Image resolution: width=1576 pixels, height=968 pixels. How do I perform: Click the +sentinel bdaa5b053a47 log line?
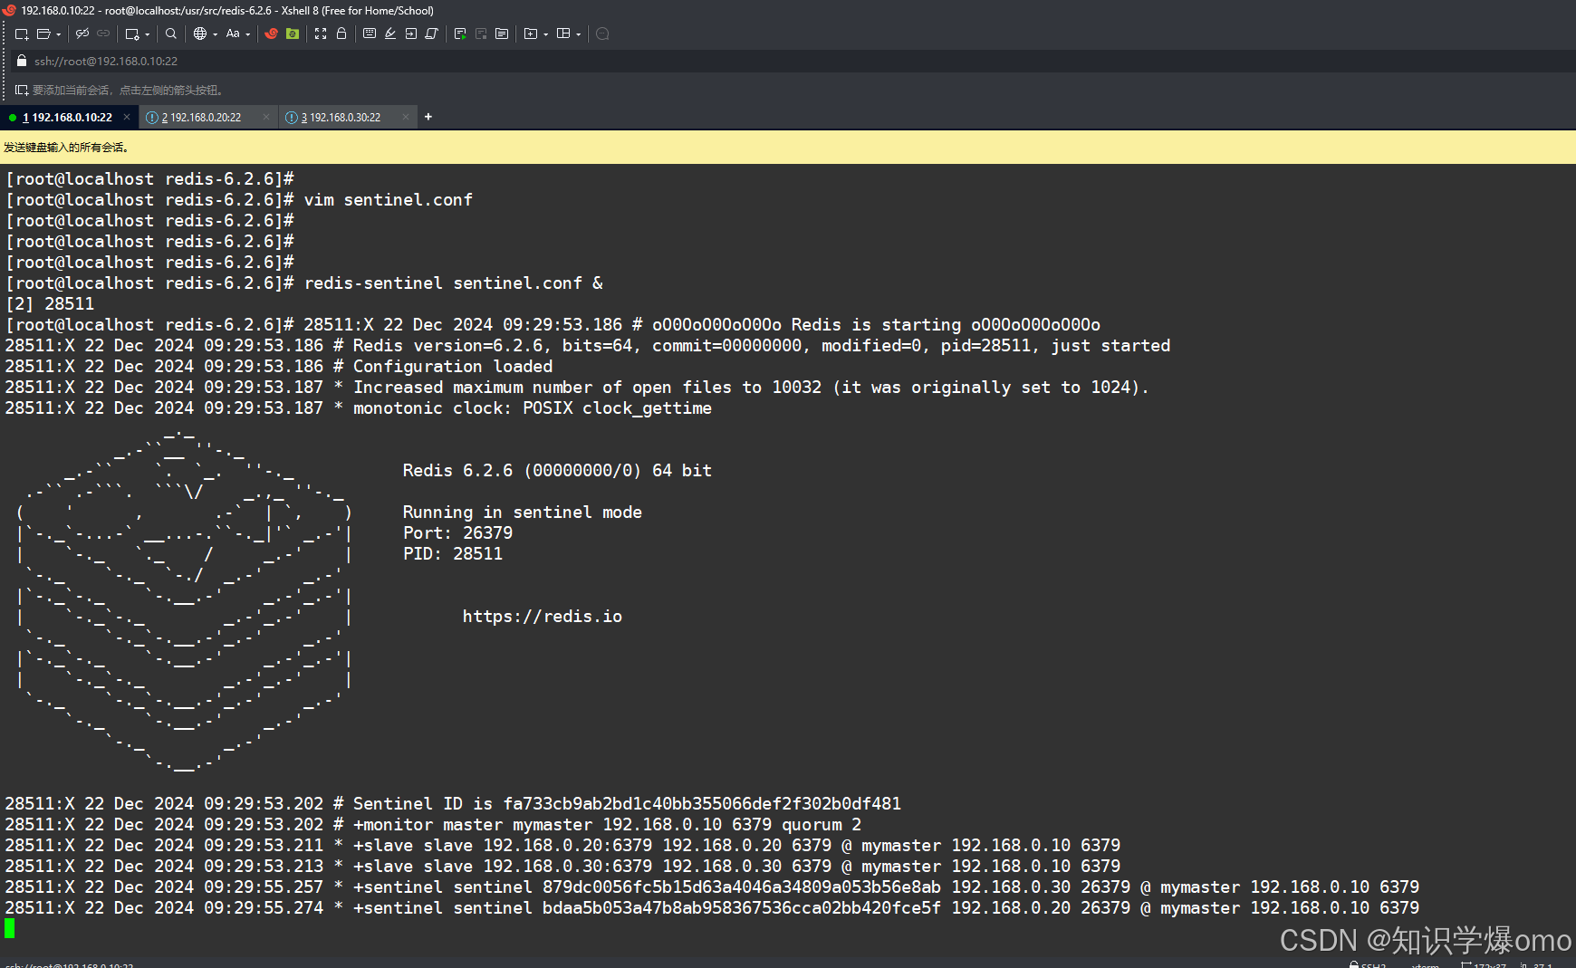tap(713, 907)
